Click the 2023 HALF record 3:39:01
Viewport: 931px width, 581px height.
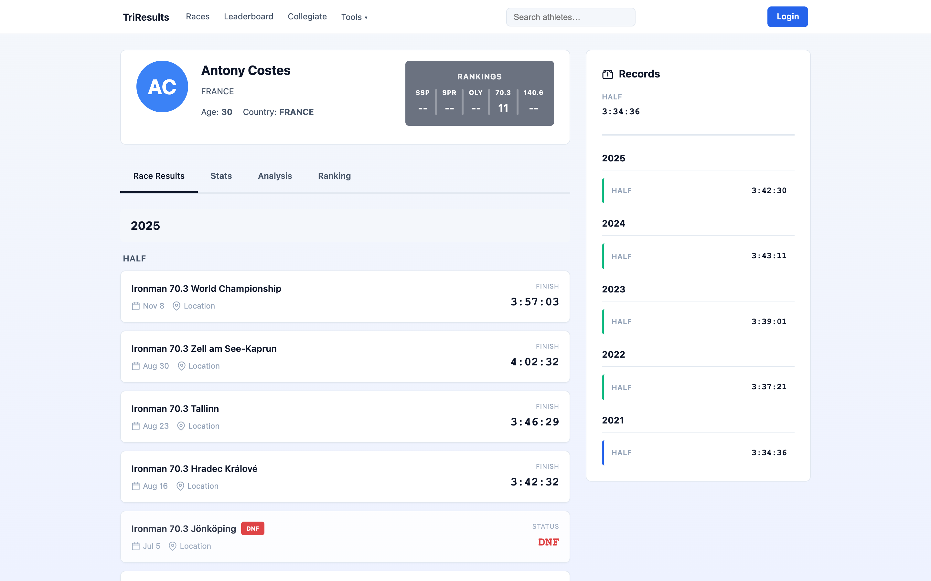(x=698, y=321)
